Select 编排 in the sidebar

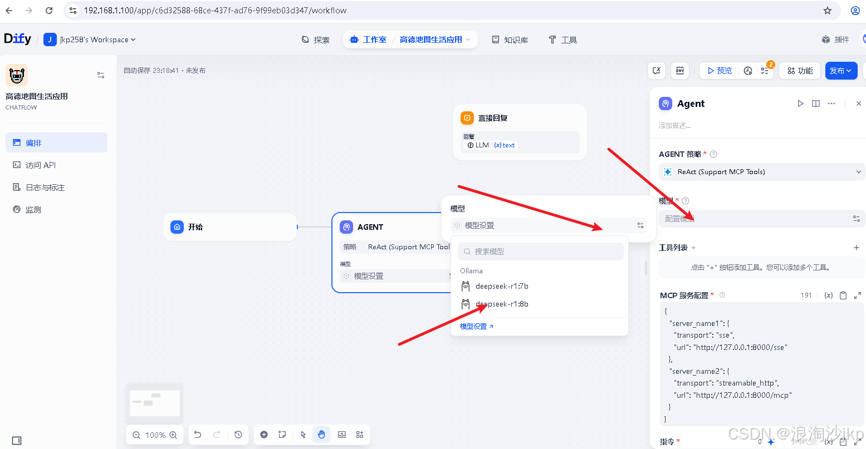coord(56,142)
